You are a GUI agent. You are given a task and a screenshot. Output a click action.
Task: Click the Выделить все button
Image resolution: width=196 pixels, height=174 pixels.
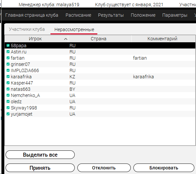[40, 155]
